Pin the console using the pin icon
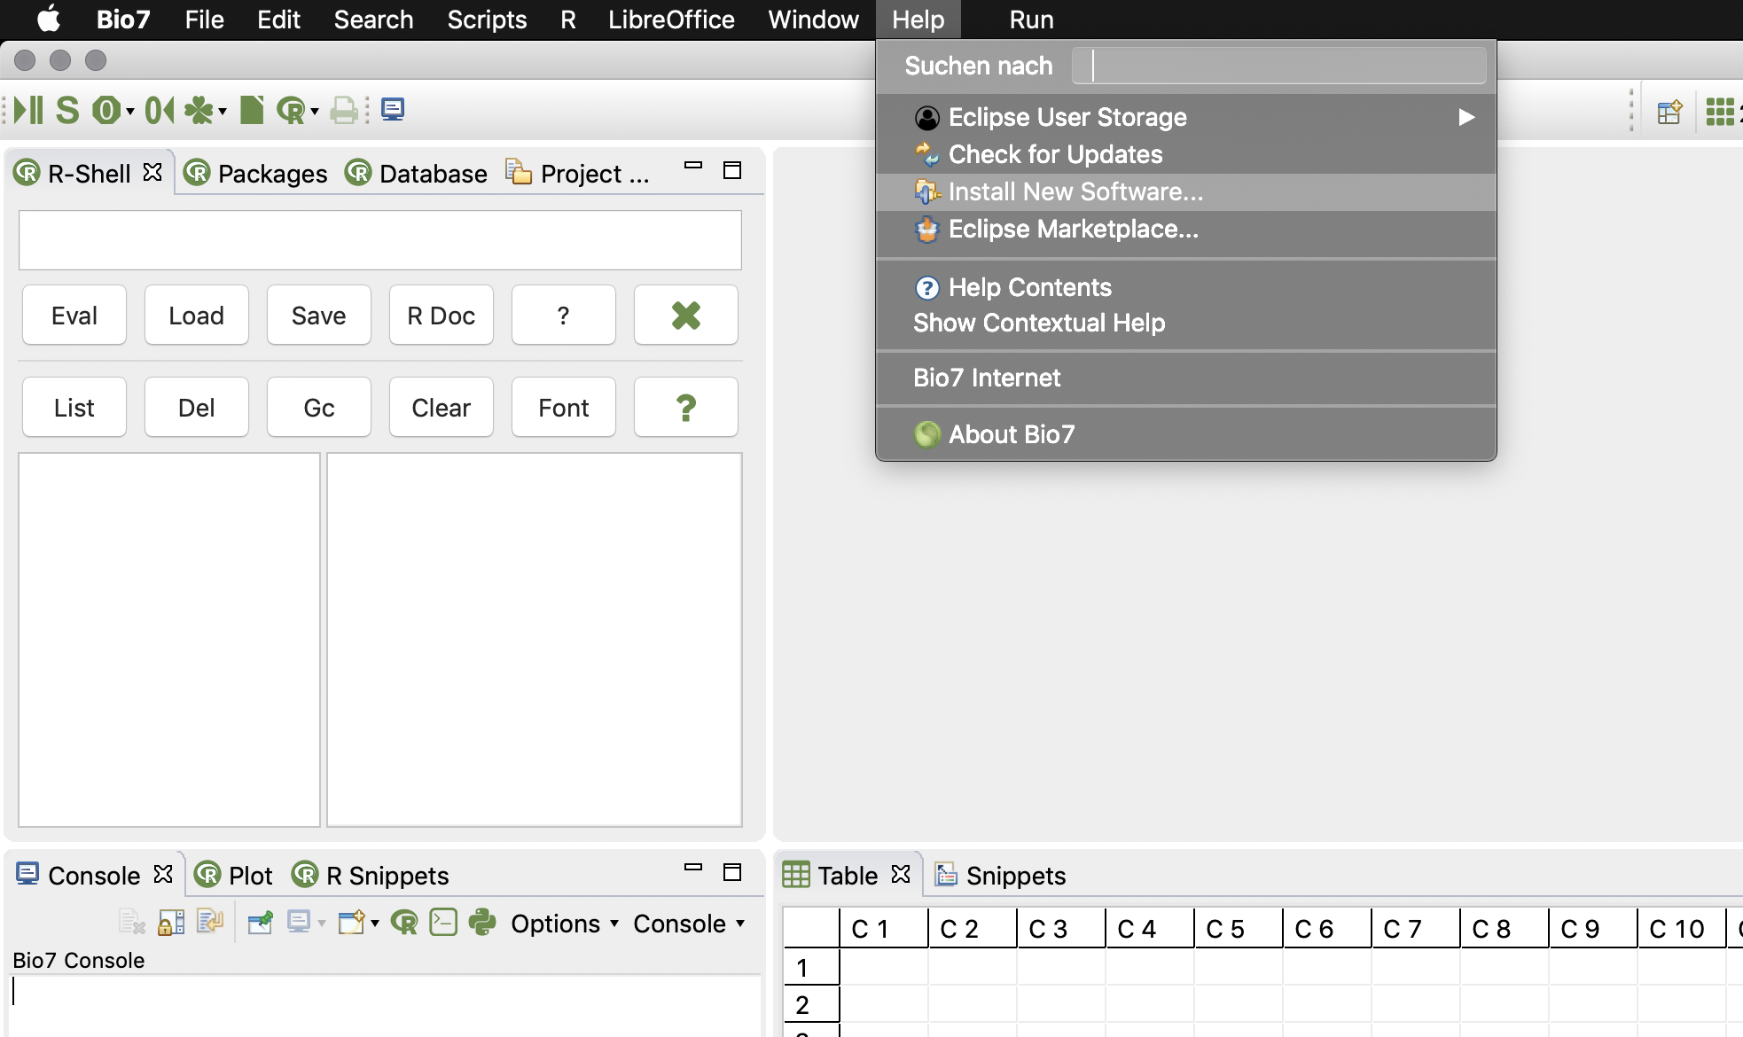 click(x=260, y=923)
